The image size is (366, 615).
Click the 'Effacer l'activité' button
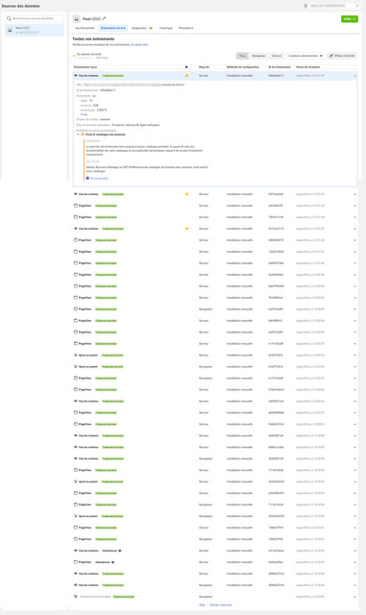342,56
